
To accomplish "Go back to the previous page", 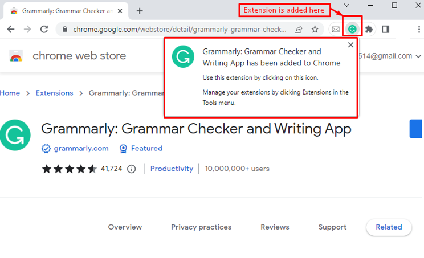I will (x=11, y=29).
